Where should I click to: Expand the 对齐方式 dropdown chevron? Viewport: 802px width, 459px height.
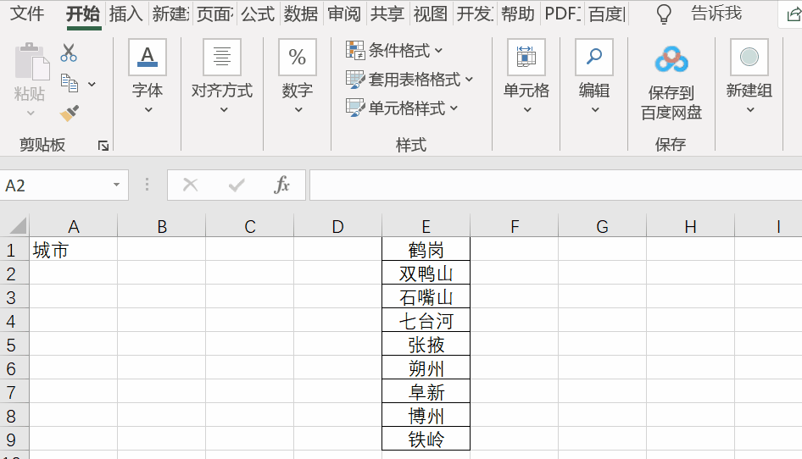click(224, 109)
